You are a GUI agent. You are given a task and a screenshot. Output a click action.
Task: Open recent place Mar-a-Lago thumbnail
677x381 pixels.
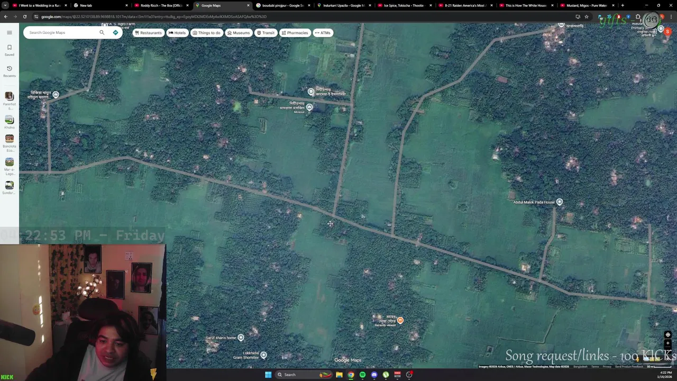coord(9,162)
